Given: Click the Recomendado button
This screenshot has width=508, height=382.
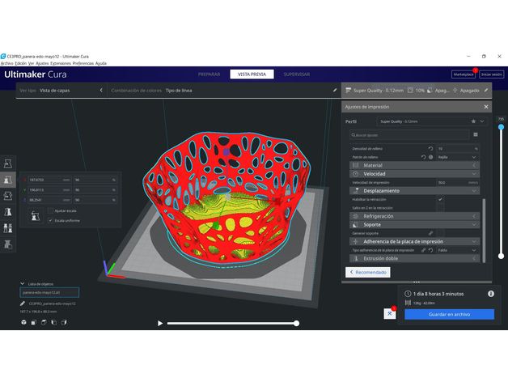Looking at the screenshot, I should pyautogui.click(x=368, y=272).
